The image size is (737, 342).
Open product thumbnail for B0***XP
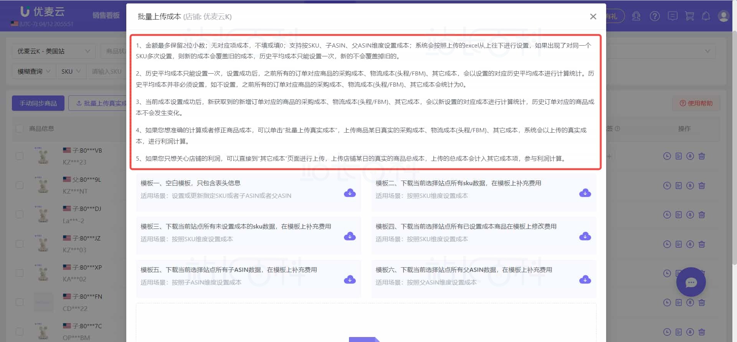coord(43,273)
